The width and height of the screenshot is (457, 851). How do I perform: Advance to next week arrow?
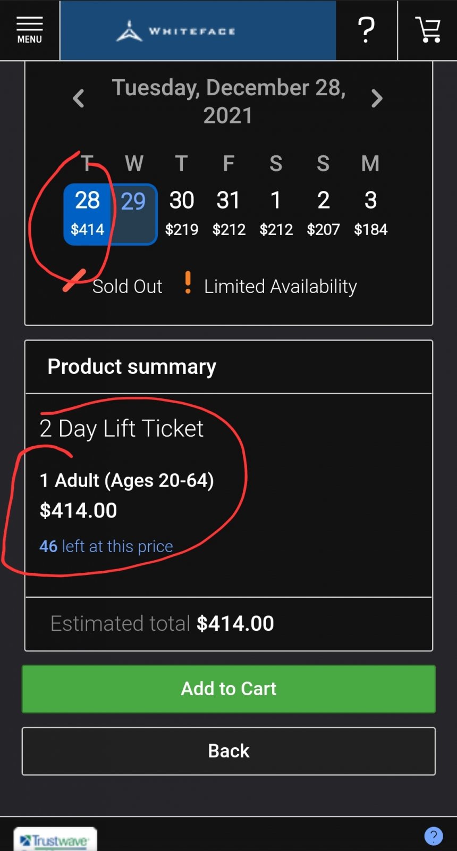(x=377, y=98)
